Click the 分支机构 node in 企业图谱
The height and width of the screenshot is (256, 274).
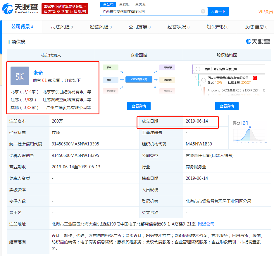(167, 79)
